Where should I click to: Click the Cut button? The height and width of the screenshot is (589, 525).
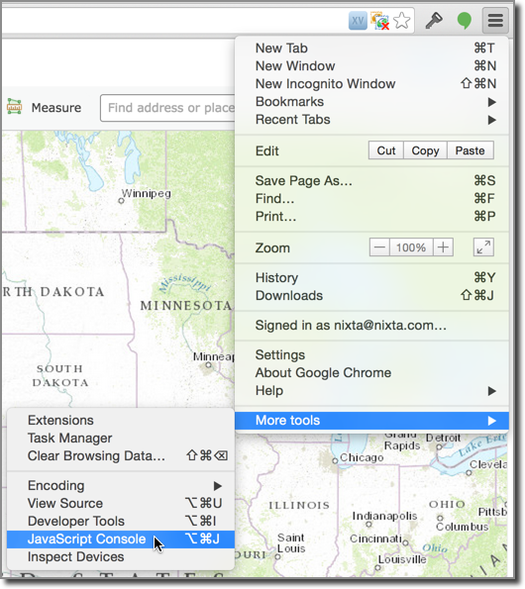(386, 150)
